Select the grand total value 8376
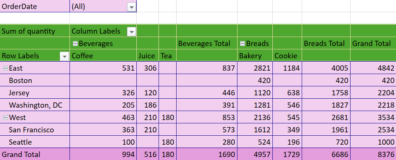396x160 pixels. (x=382, y=154)
